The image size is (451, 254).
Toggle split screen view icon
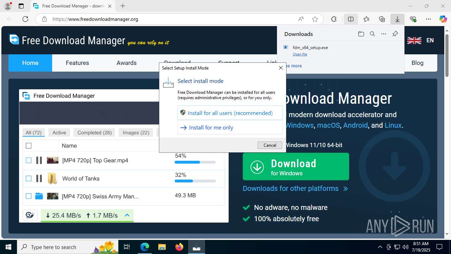pos(351,19)
